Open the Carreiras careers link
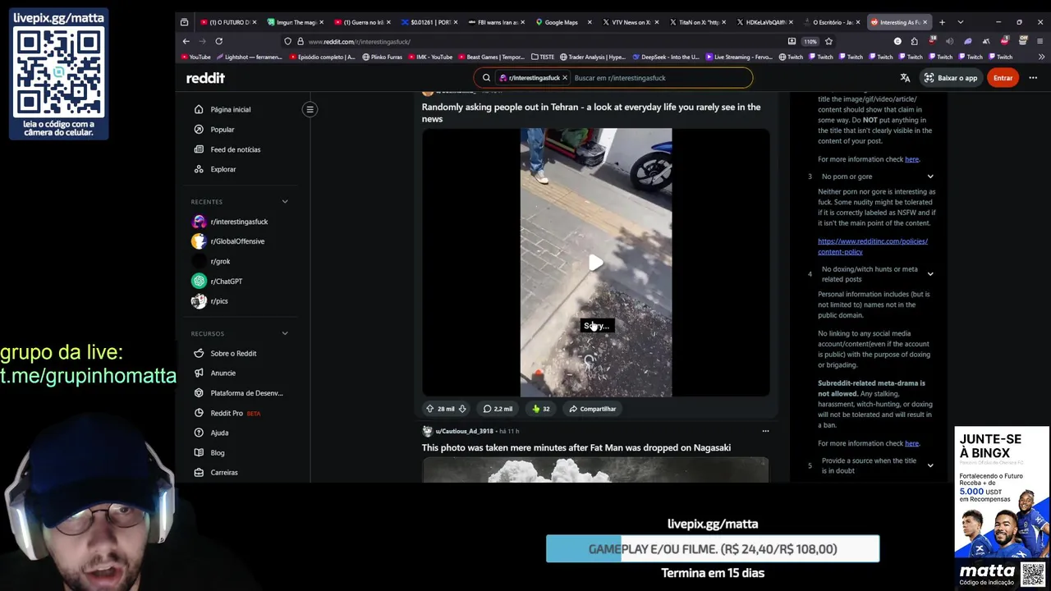 (x=223, y=473)
